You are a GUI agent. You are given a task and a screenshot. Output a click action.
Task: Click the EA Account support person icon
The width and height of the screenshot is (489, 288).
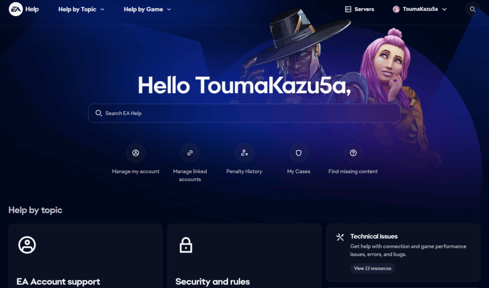(x=27, y=245)
